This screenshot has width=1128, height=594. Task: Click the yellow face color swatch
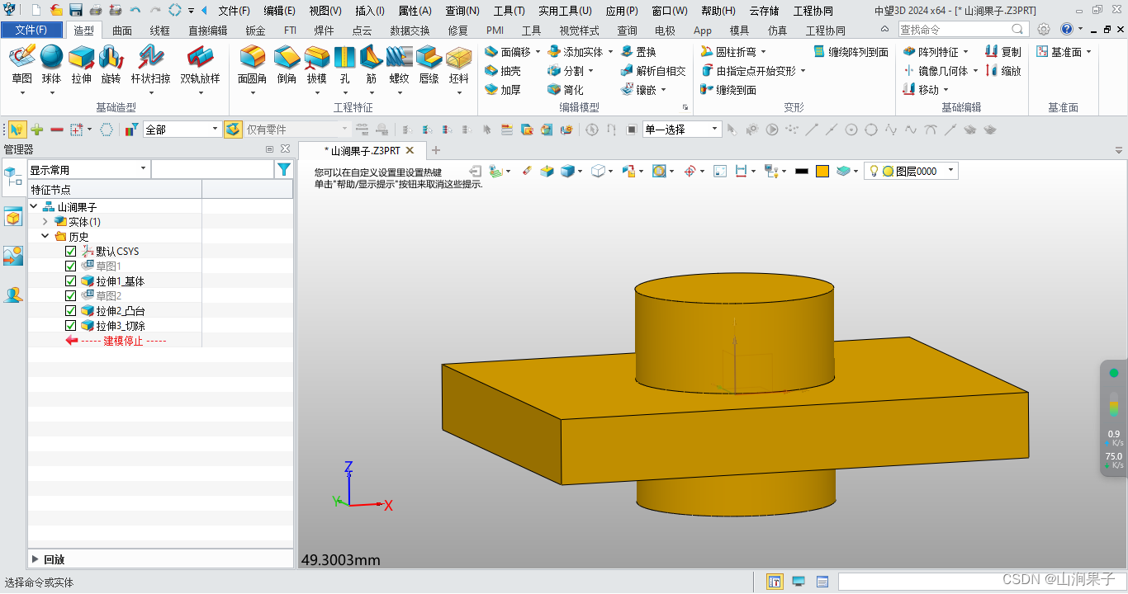coord(822,171)
